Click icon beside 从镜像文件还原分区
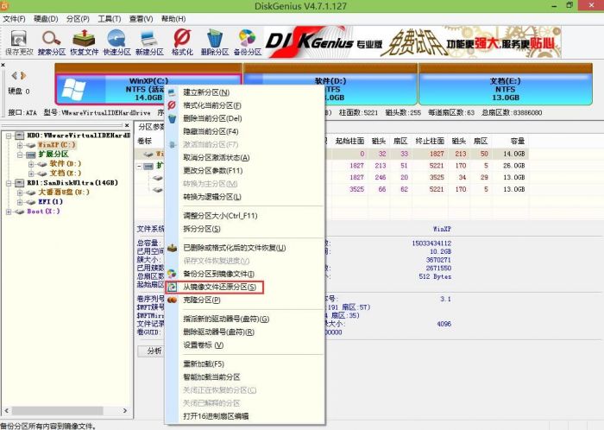 172,287
